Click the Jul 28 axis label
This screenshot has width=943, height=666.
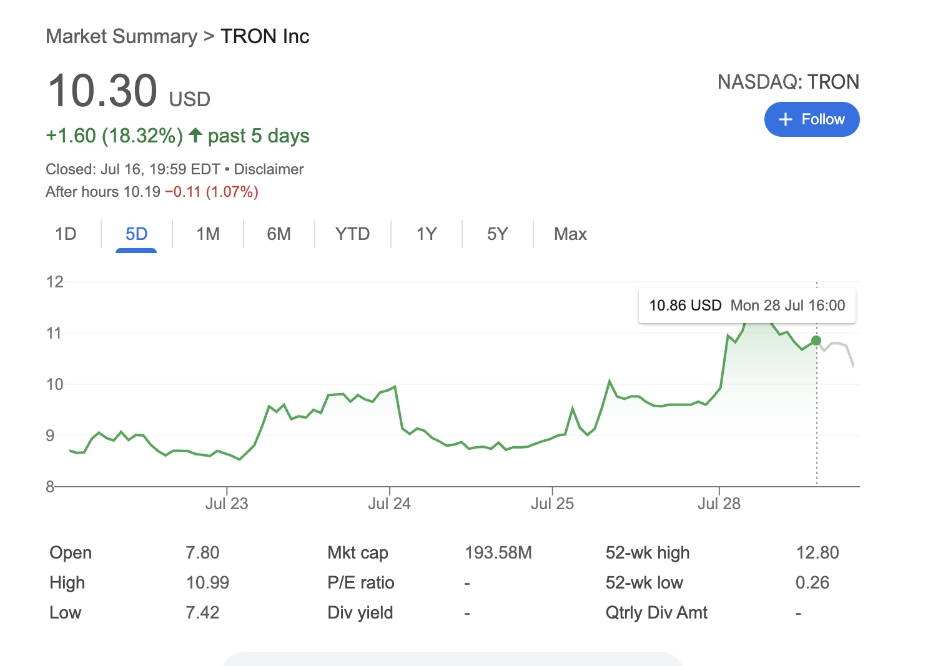point(719,504)
